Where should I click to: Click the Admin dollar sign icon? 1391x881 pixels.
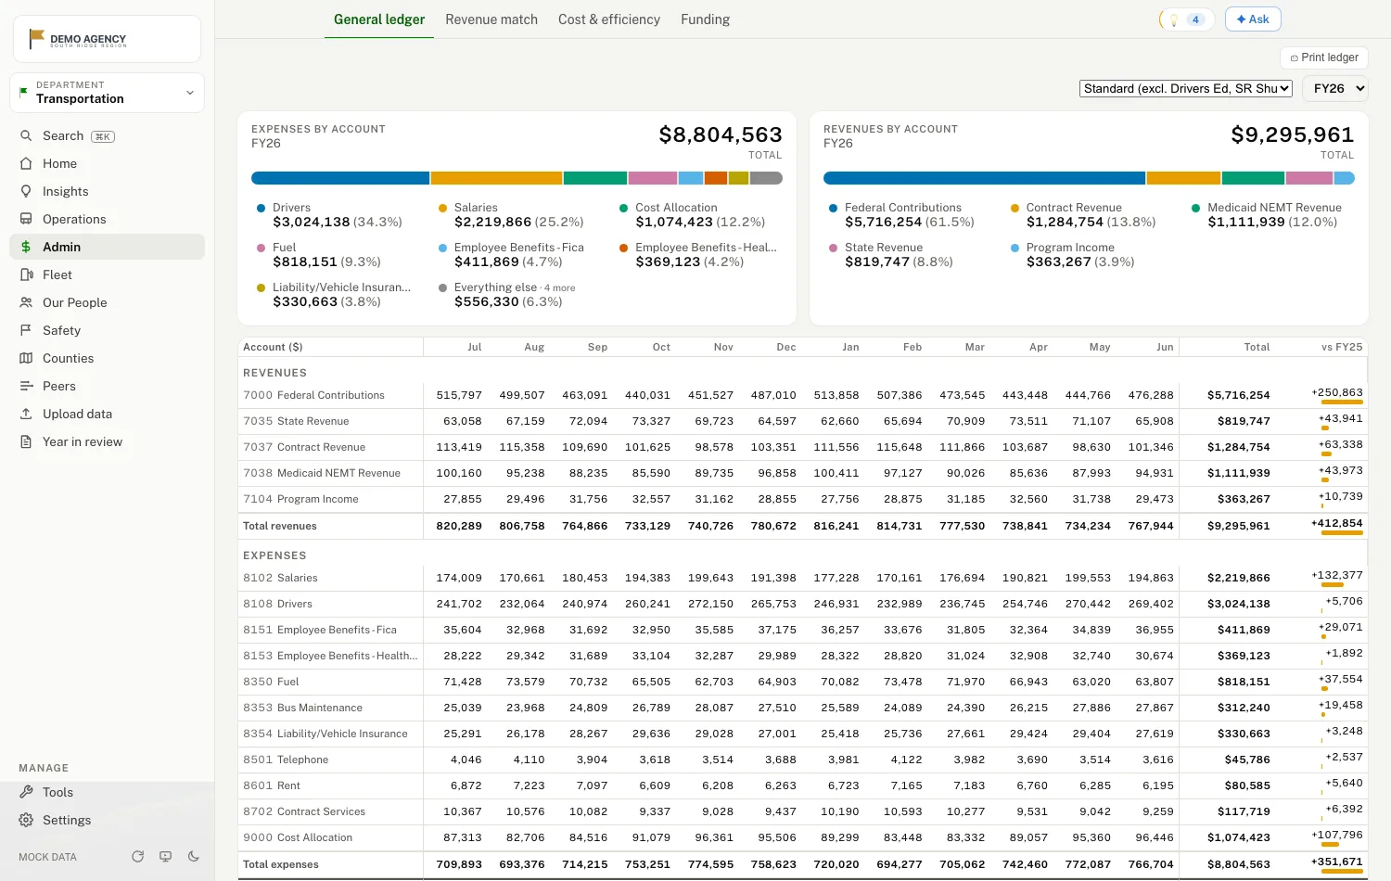tap(26, 247)
